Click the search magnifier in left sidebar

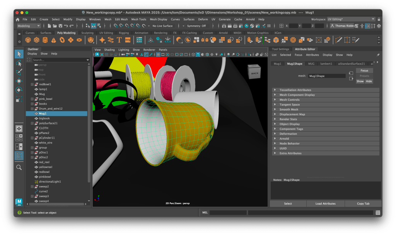click(x=19, y=167)
